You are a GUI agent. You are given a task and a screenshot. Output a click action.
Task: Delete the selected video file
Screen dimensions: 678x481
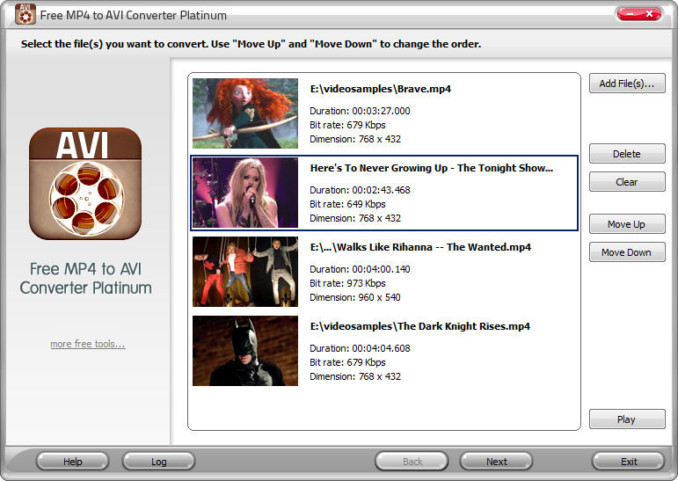pyautogui.click(x=627, y=154)
